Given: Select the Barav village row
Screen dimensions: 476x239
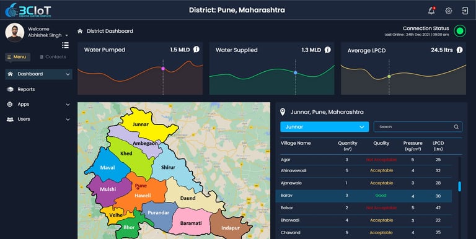Looking at the screenshot, I should coord(363,196).
